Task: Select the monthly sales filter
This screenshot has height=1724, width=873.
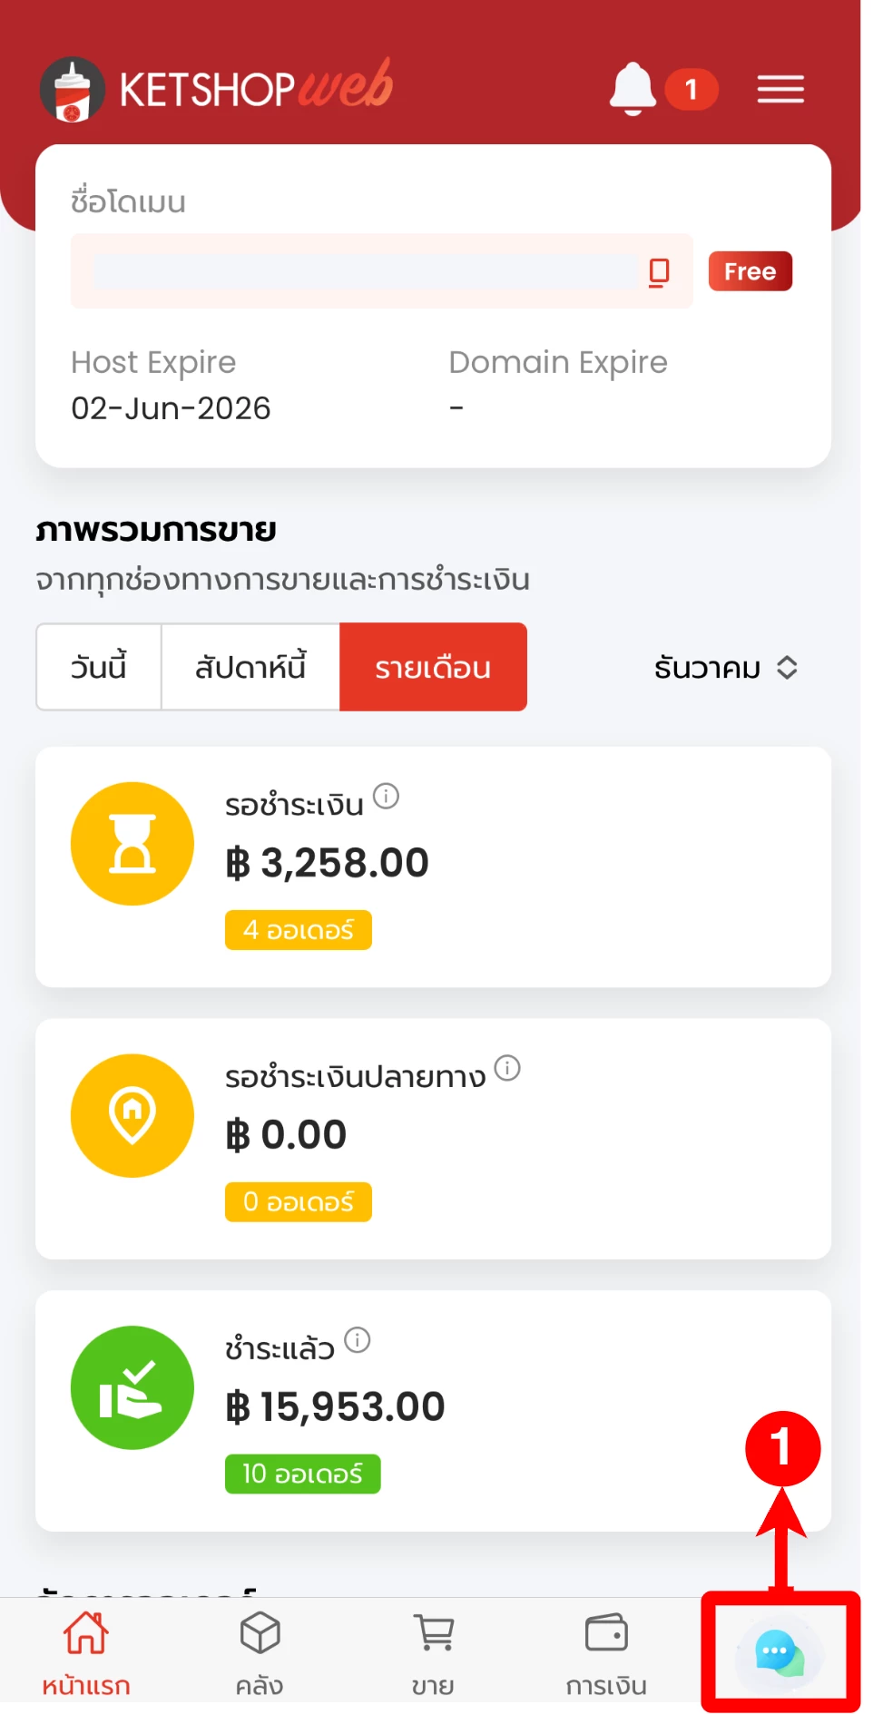Action: point(433,667)
